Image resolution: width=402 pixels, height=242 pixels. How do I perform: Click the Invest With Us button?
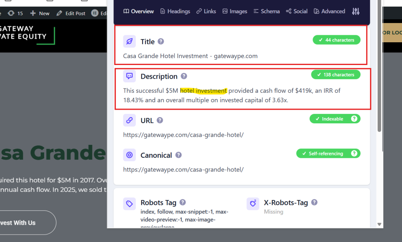tap(28, 222)
